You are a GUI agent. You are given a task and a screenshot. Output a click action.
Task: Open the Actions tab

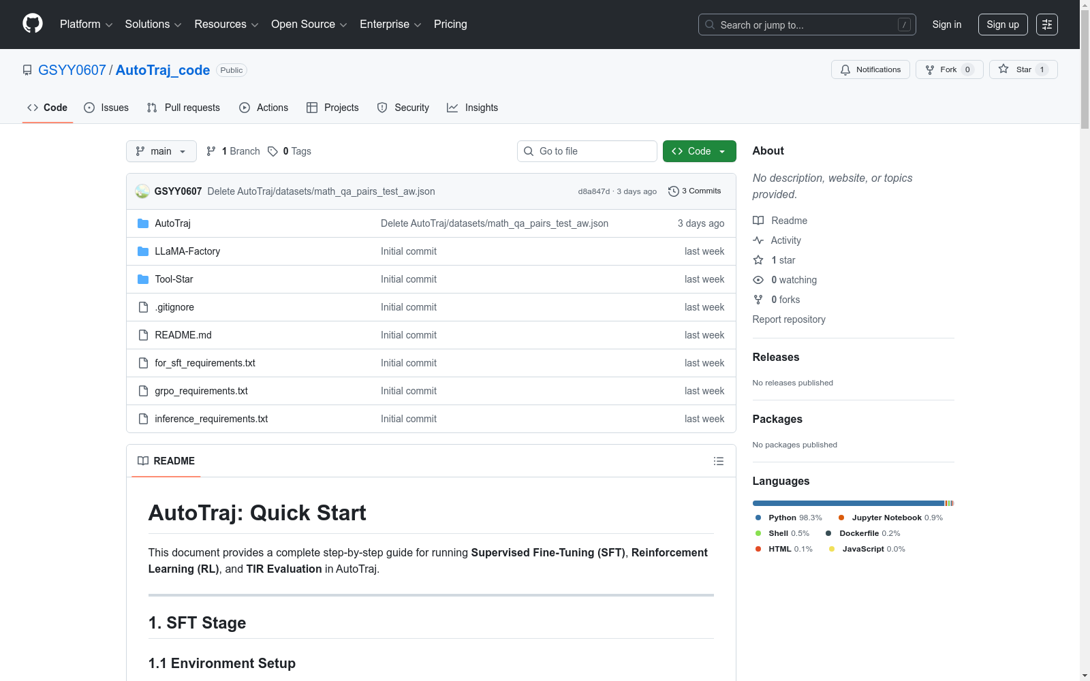264,108
